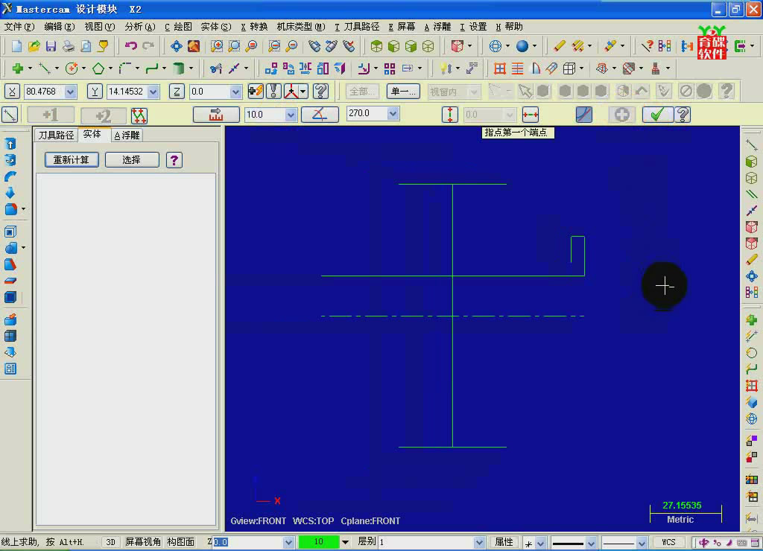The height and width of the screenshot is (551, 763).
Task: Click the solid extrude icon in left sidebar
Action: tap(10, 144)
